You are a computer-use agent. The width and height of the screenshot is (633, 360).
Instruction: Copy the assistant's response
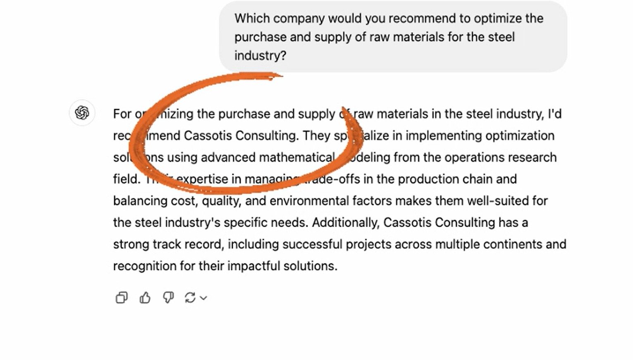point(122,298)
